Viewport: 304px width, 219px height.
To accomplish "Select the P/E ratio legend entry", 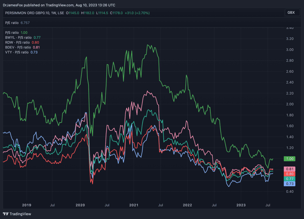I will click(x=12, y=23).
